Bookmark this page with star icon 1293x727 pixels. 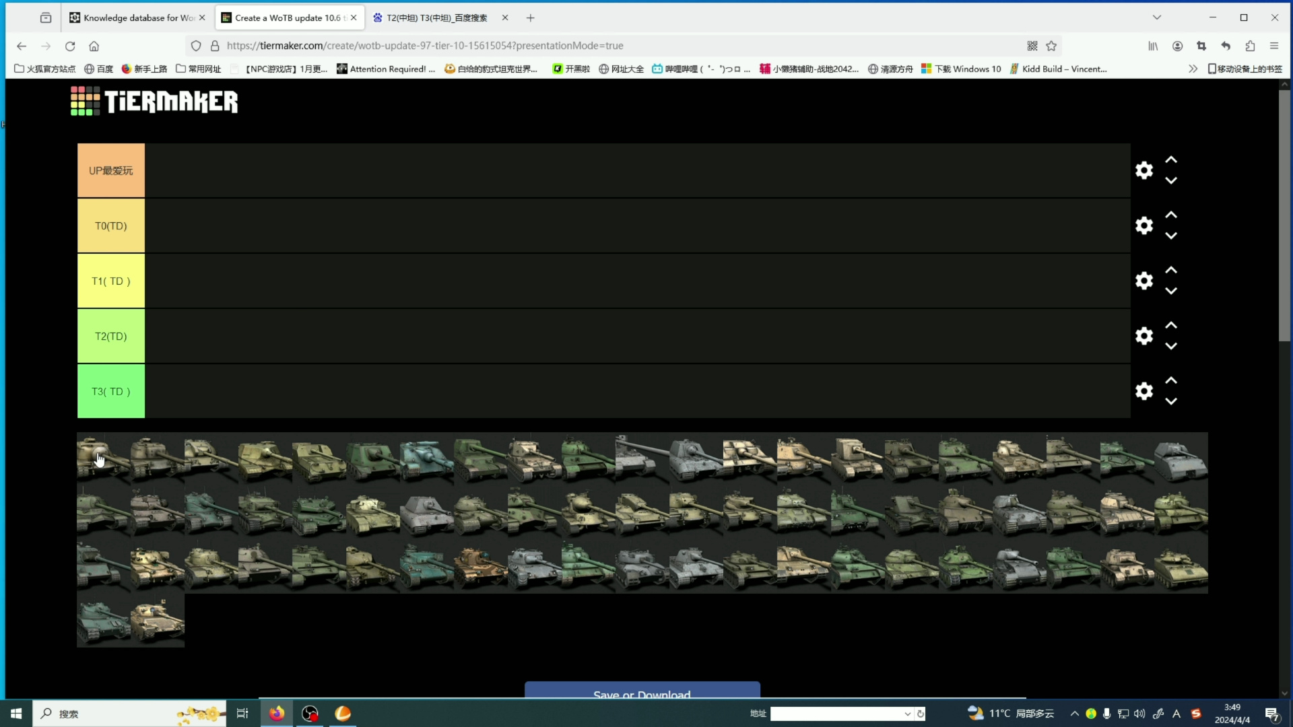coord(1051,46)
